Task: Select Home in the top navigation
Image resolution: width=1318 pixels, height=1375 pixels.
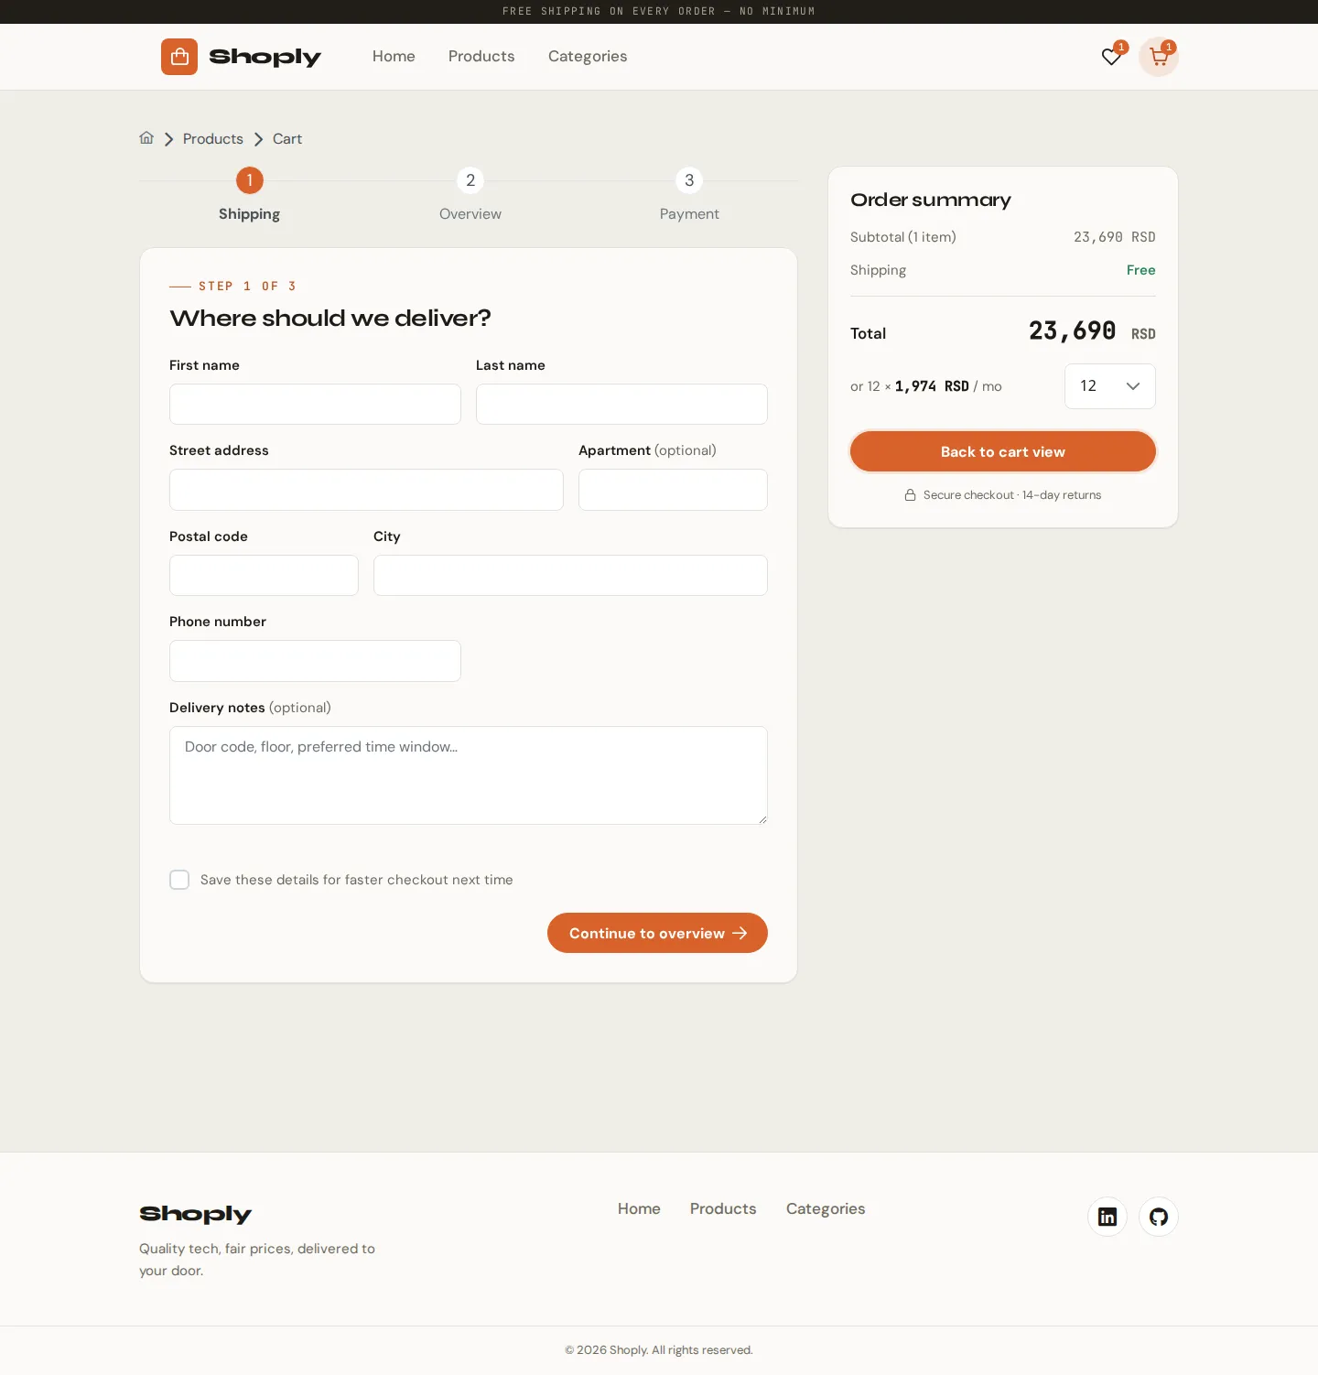Action: tap(394, 56)
